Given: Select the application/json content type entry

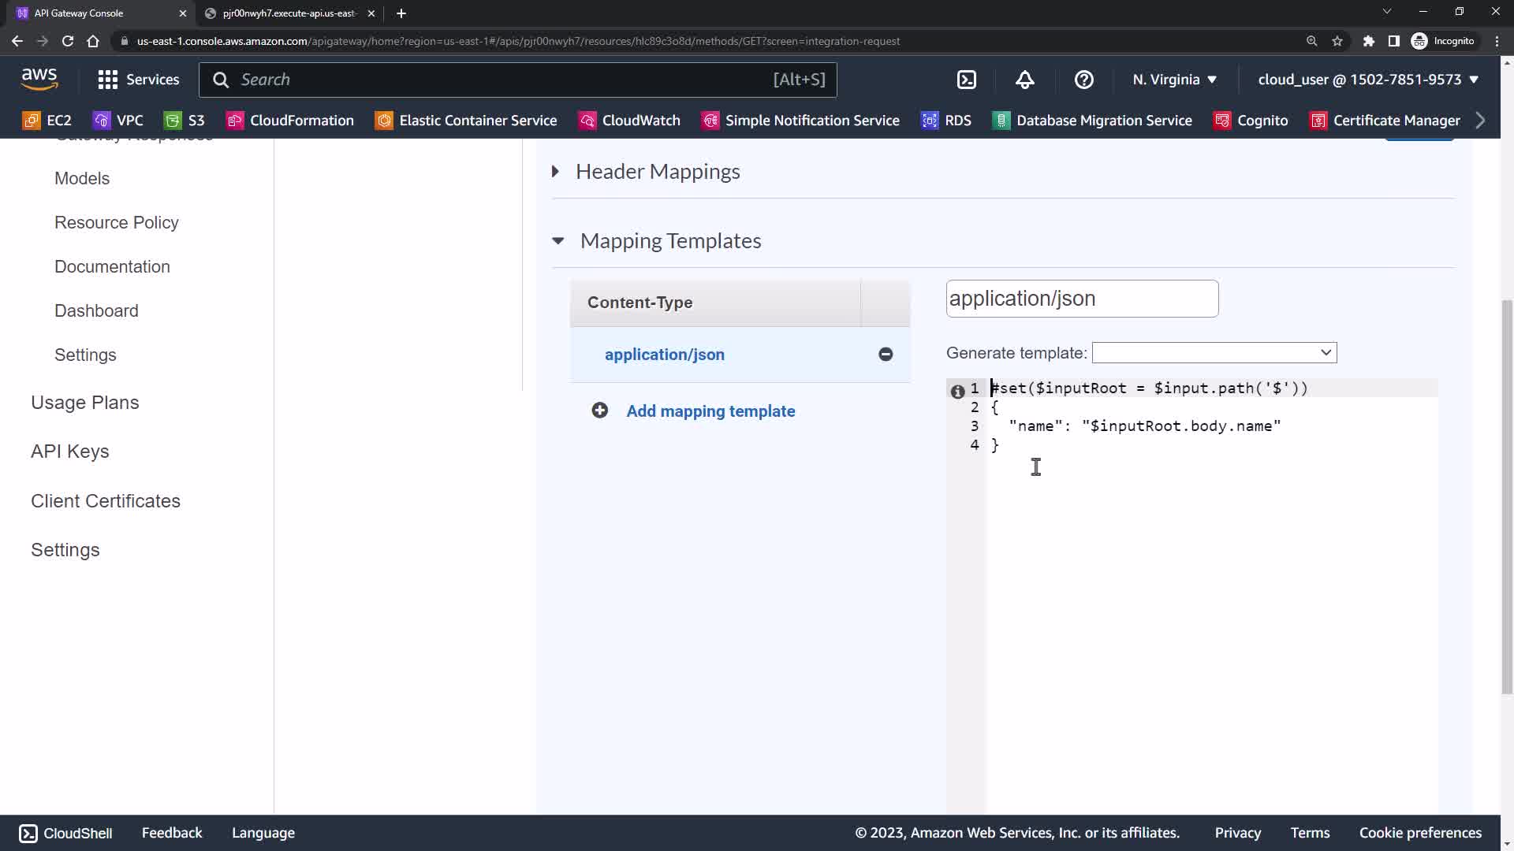Looking at the screenshot, I should (665, 355).
